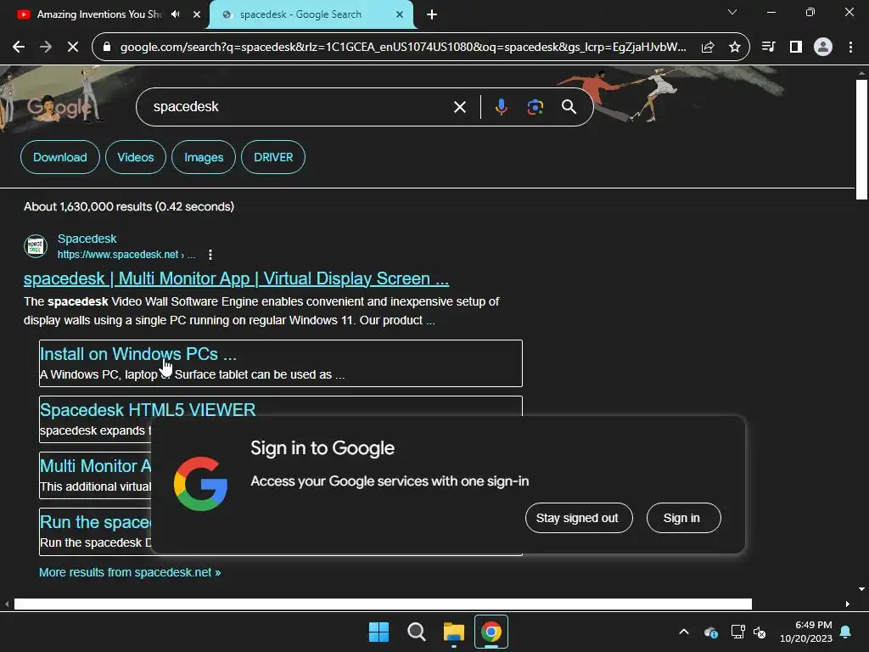Viewport: 869px width, 652px height.
Task: Toggle the Chrome side panel
Action: coord(796,48)
